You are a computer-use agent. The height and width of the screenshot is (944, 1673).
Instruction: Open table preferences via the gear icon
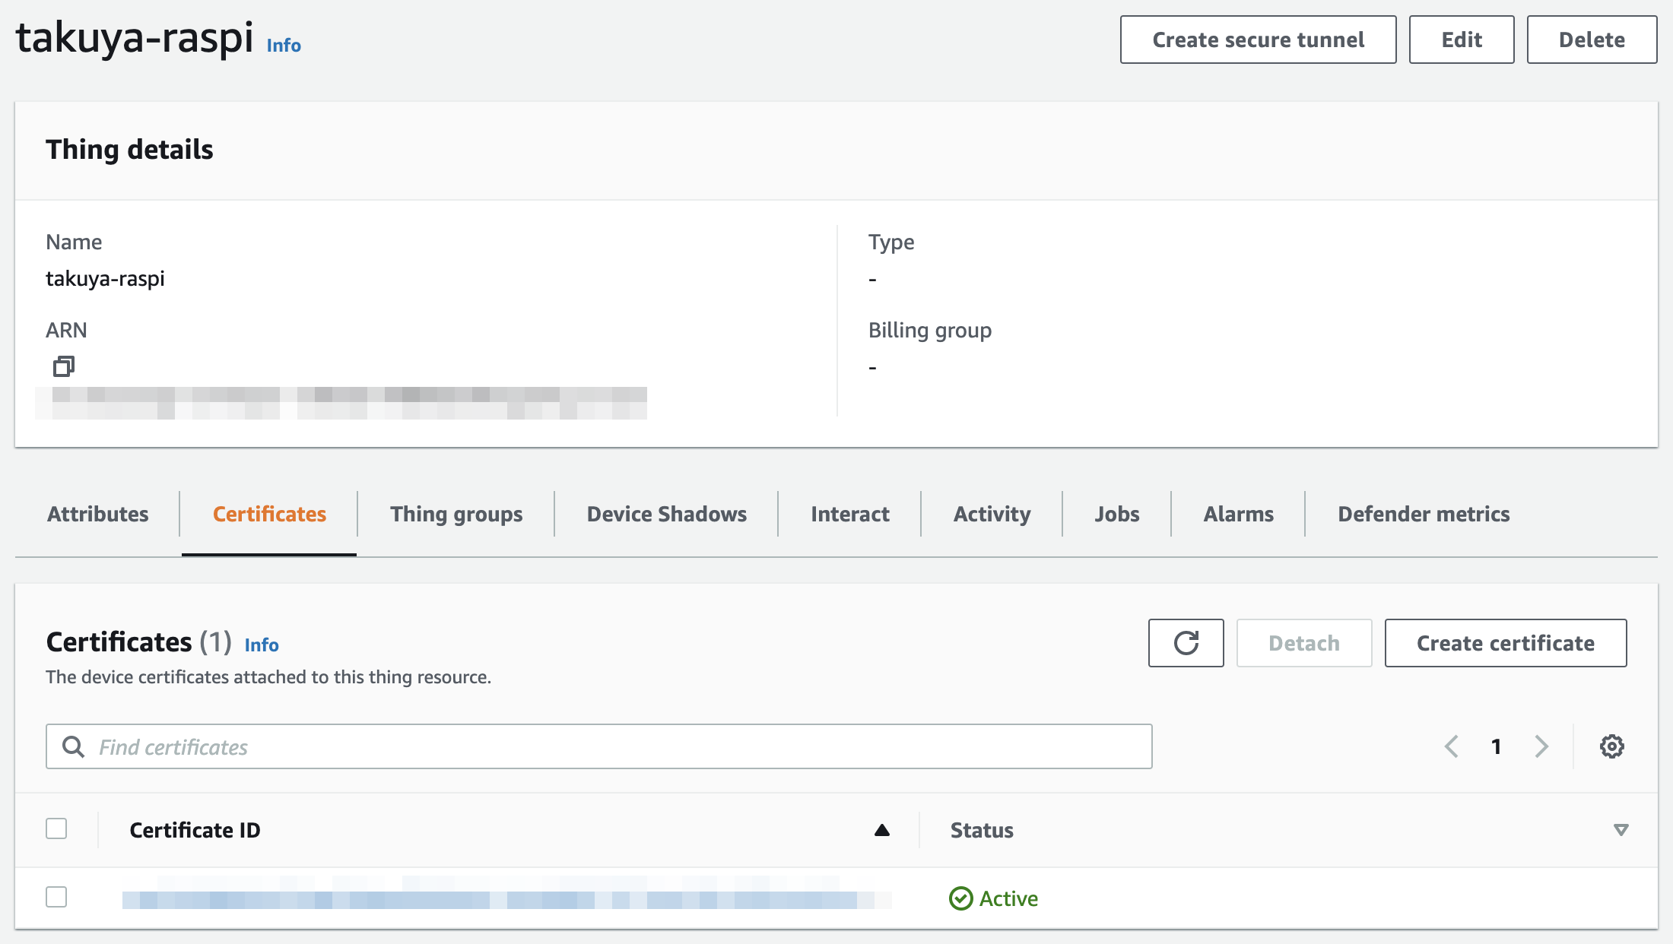(1611, 746)
